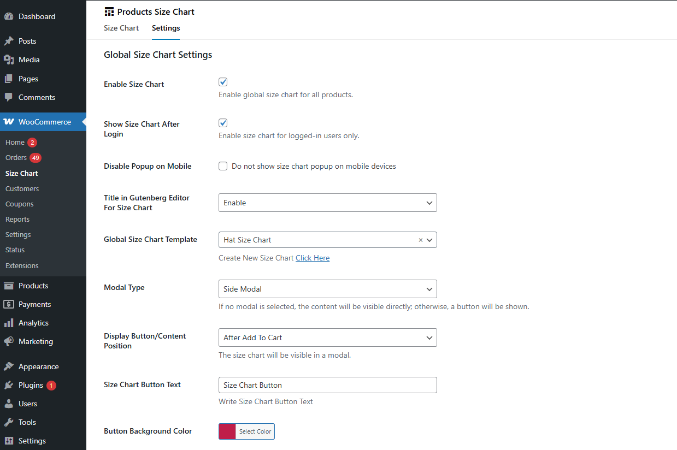Click the Products archive box icon
Screen dimensions: 677x450
click(x=9, y=286)
